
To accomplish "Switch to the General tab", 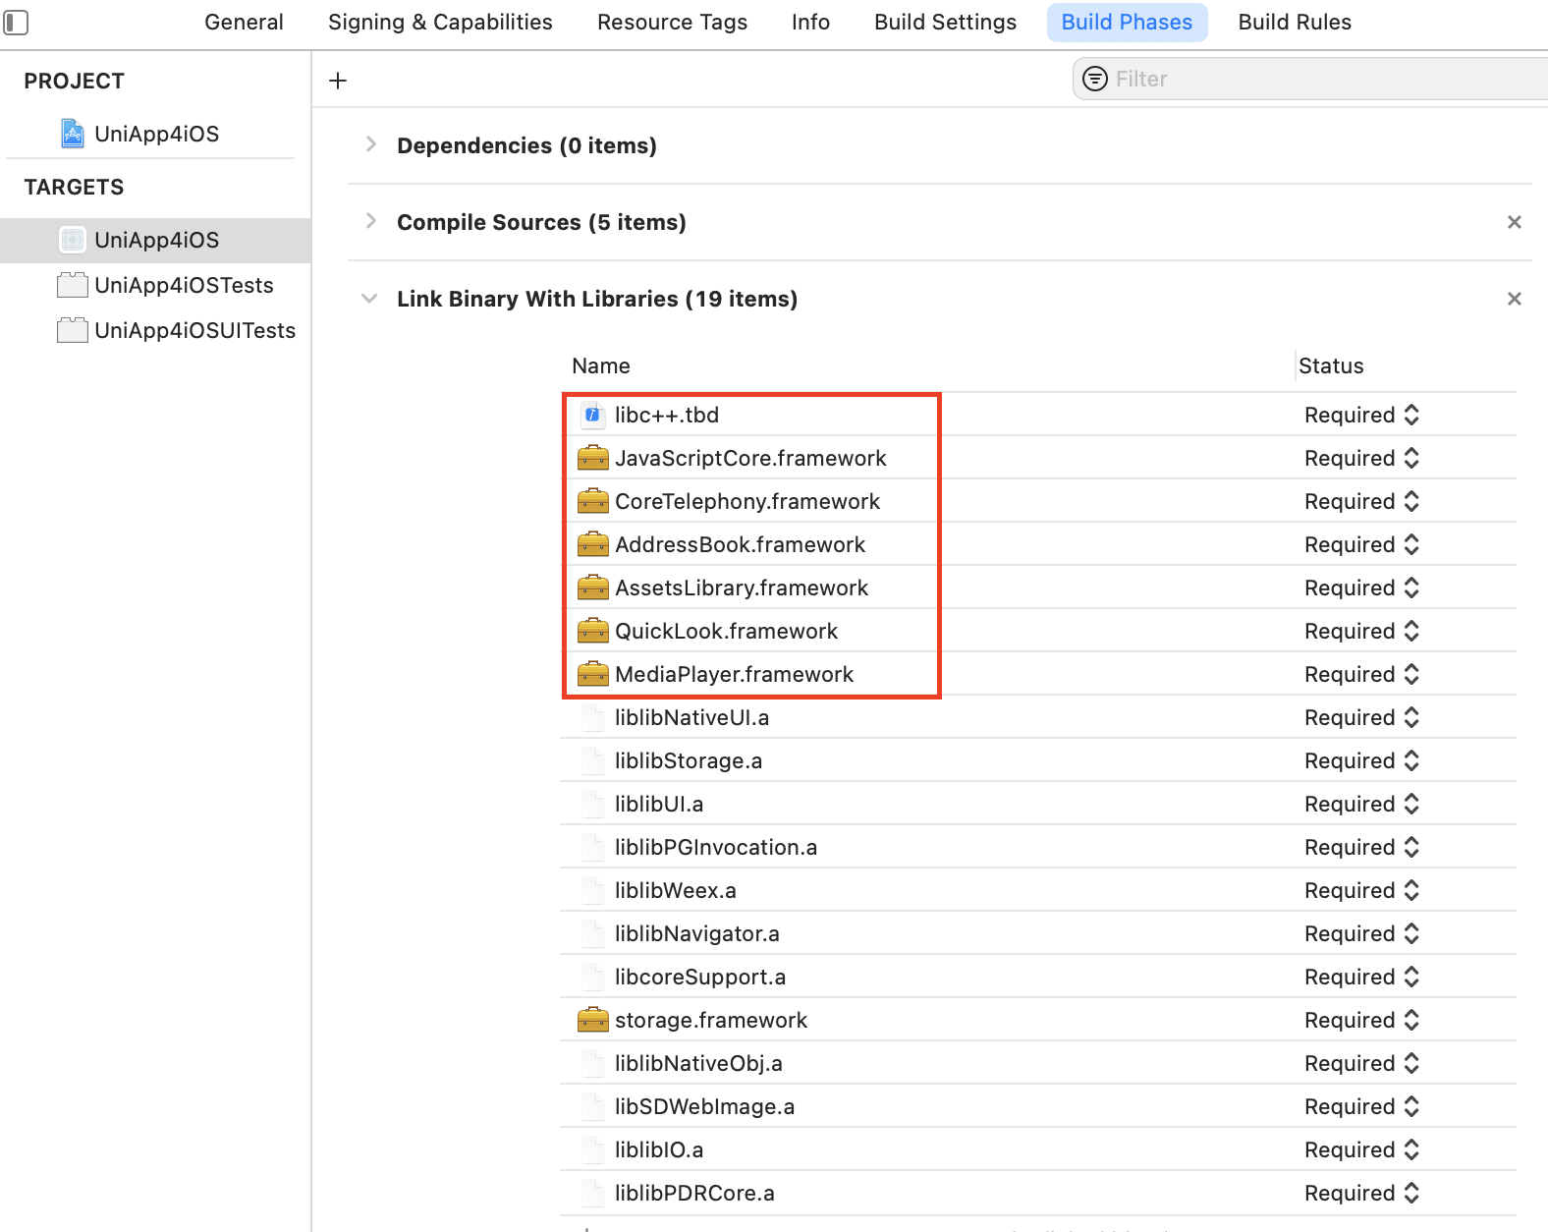I will (244, 22).
